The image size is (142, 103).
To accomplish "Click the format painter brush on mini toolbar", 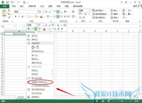I will coord(62,29).
